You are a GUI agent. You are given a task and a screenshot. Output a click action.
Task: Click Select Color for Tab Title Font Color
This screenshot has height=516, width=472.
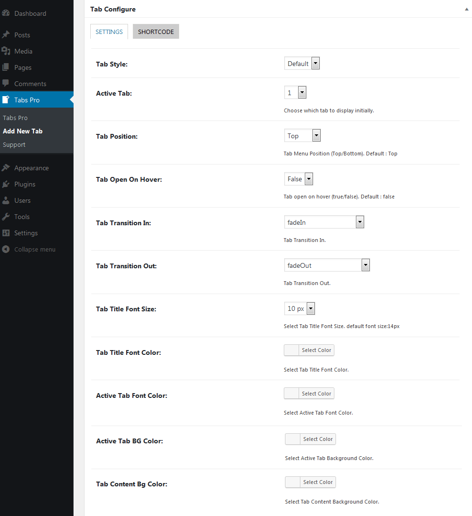click(x=316, y=350)
